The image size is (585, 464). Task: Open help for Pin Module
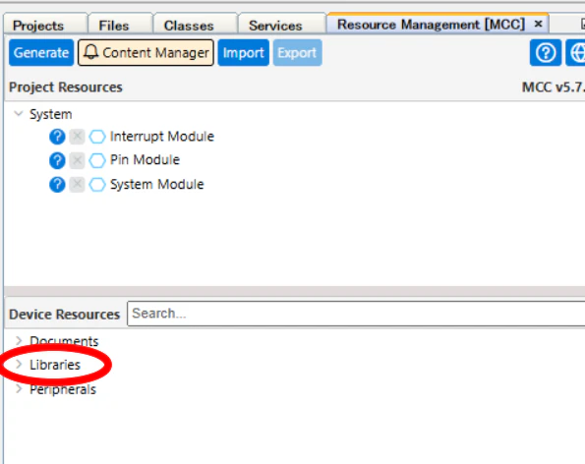pos(57,160)
